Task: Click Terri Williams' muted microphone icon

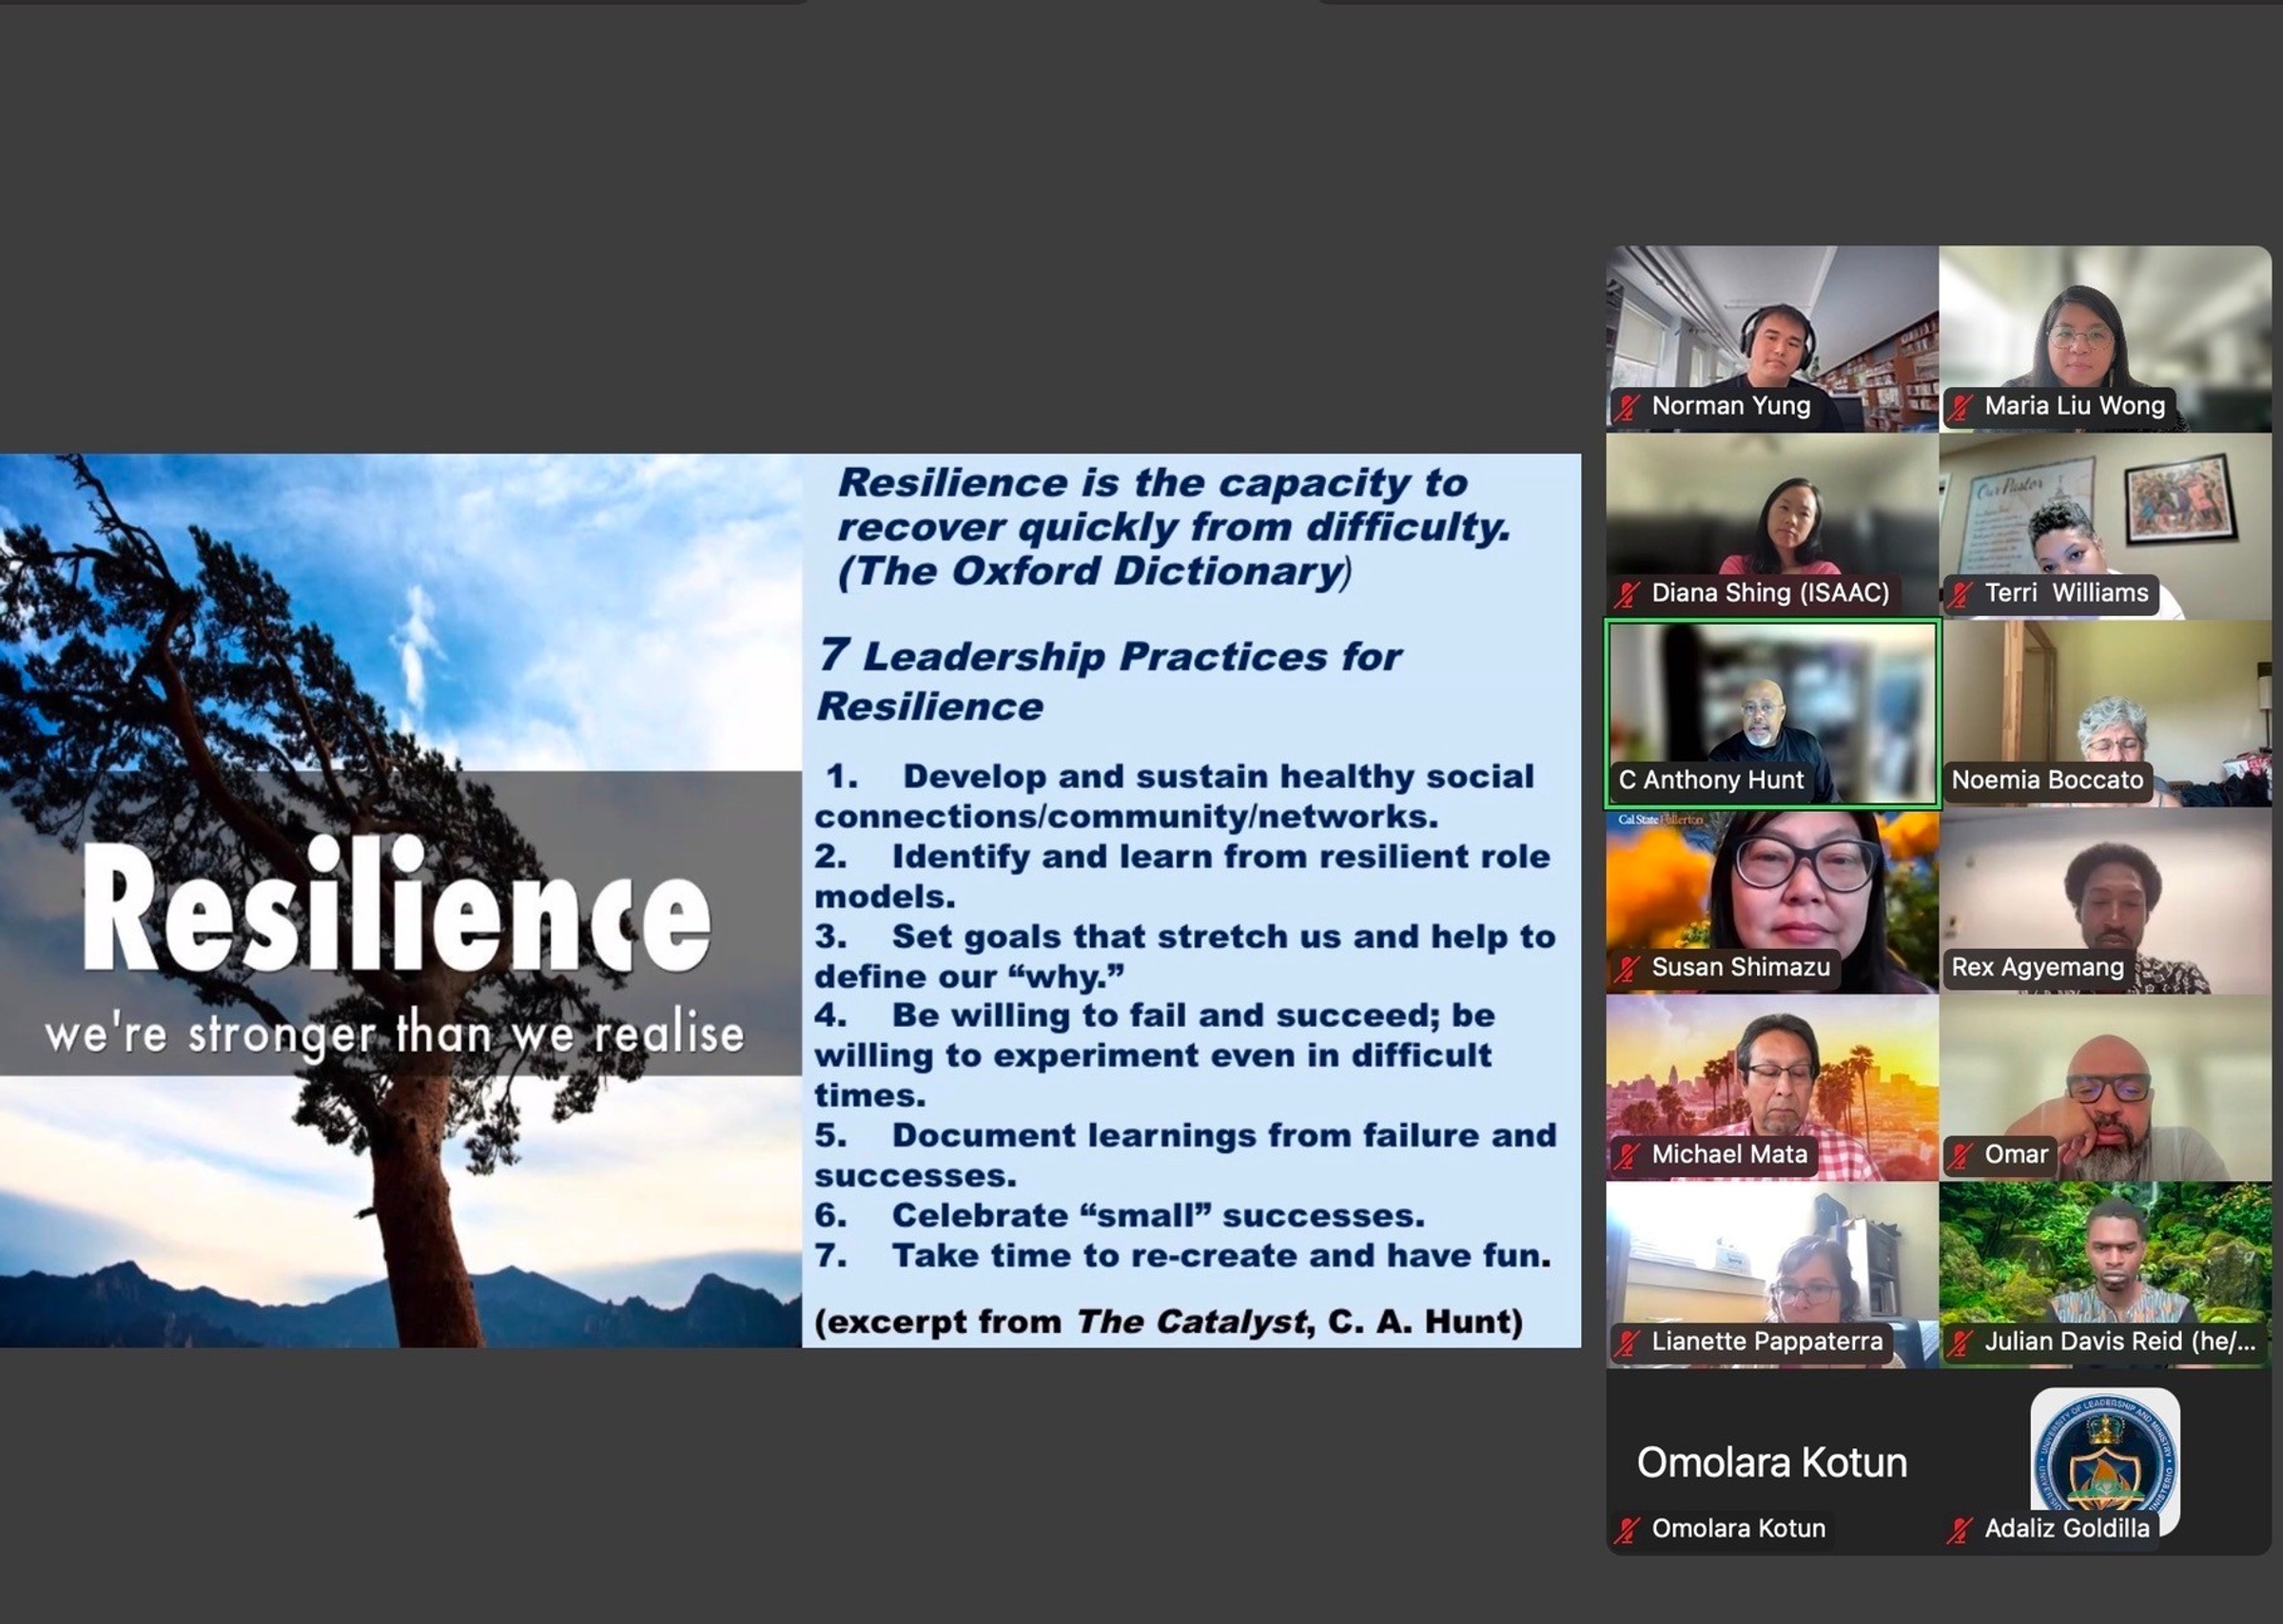Action: (x=1961, y=594)
